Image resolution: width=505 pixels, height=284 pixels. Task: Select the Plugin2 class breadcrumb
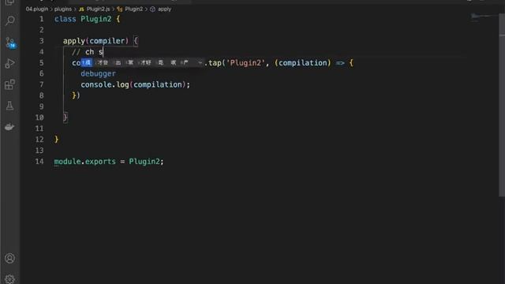click(130, 9)
